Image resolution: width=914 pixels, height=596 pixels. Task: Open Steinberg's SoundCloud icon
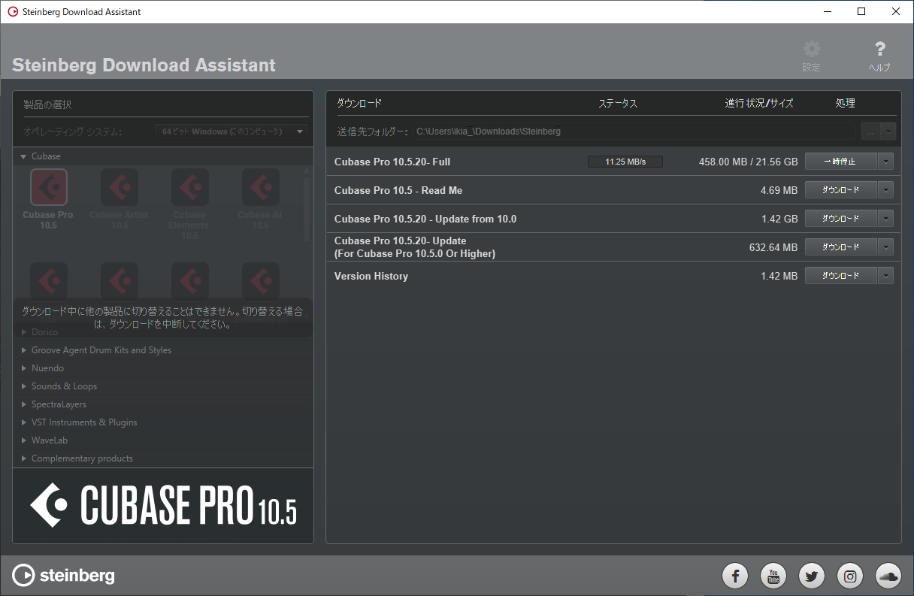pyautogui.click(x=888, y=576)
